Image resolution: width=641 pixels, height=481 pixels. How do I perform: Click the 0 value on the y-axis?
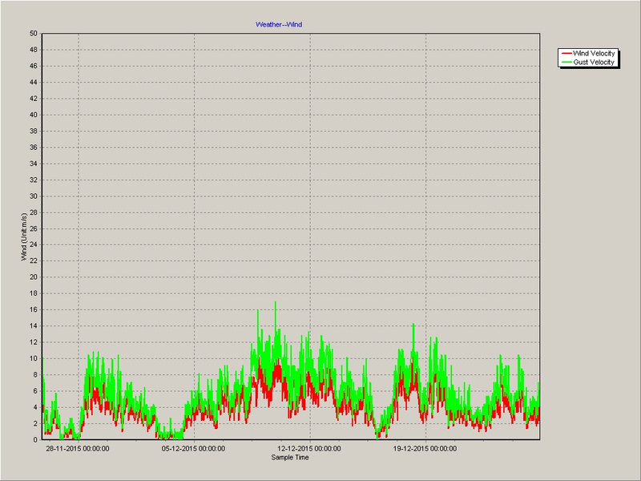tap(35, 439)
